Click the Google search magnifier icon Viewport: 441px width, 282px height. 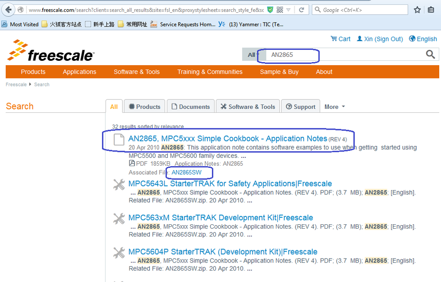click(x=317, y=10)
